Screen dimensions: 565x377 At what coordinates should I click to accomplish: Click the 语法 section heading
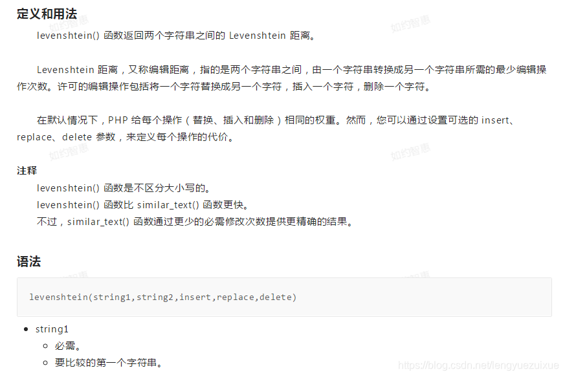coord(29,261)
